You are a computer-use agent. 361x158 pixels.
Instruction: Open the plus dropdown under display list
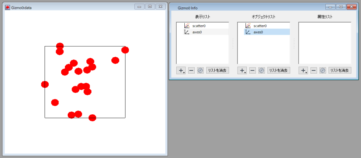[x=181, y=70]
